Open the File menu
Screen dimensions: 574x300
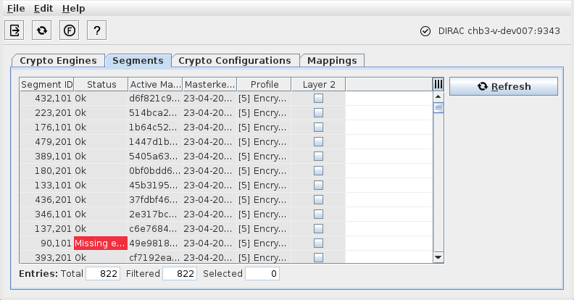16,9
